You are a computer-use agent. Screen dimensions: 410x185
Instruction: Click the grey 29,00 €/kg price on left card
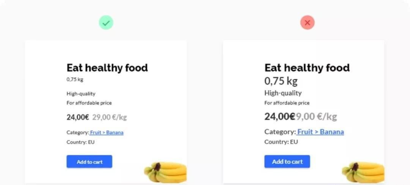[x=110, y=117]
